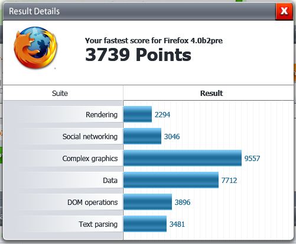The width and height of the screenshot is (296, 244).
Task: Select the Data suite label
Action: coord(110,180)
